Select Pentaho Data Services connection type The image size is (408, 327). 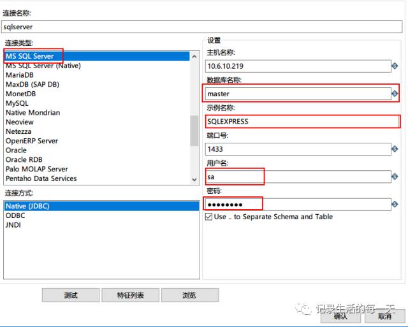click(97, 178)
